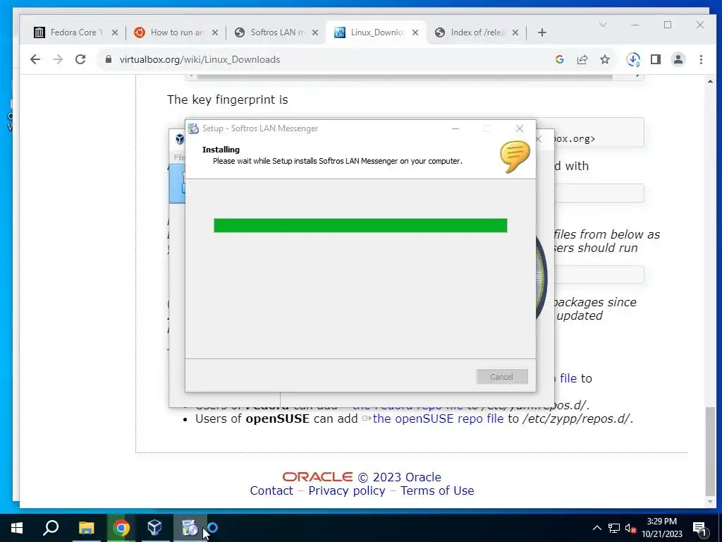722x542 pixels.
Task: Minimize the Softros setup window
Action: pyautogui.click(x=455, y=128)
